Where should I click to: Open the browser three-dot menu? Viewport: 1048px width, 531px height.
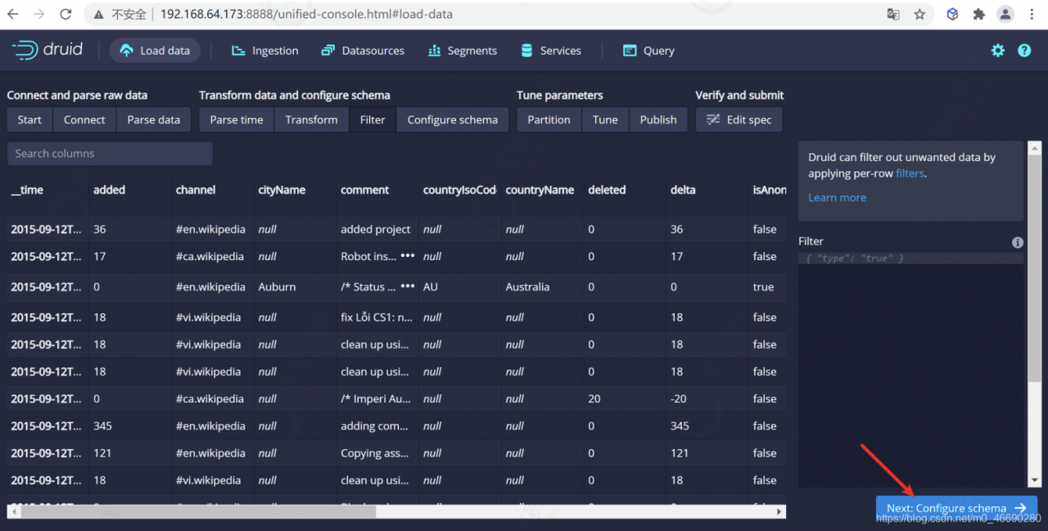click(1032, 14)
